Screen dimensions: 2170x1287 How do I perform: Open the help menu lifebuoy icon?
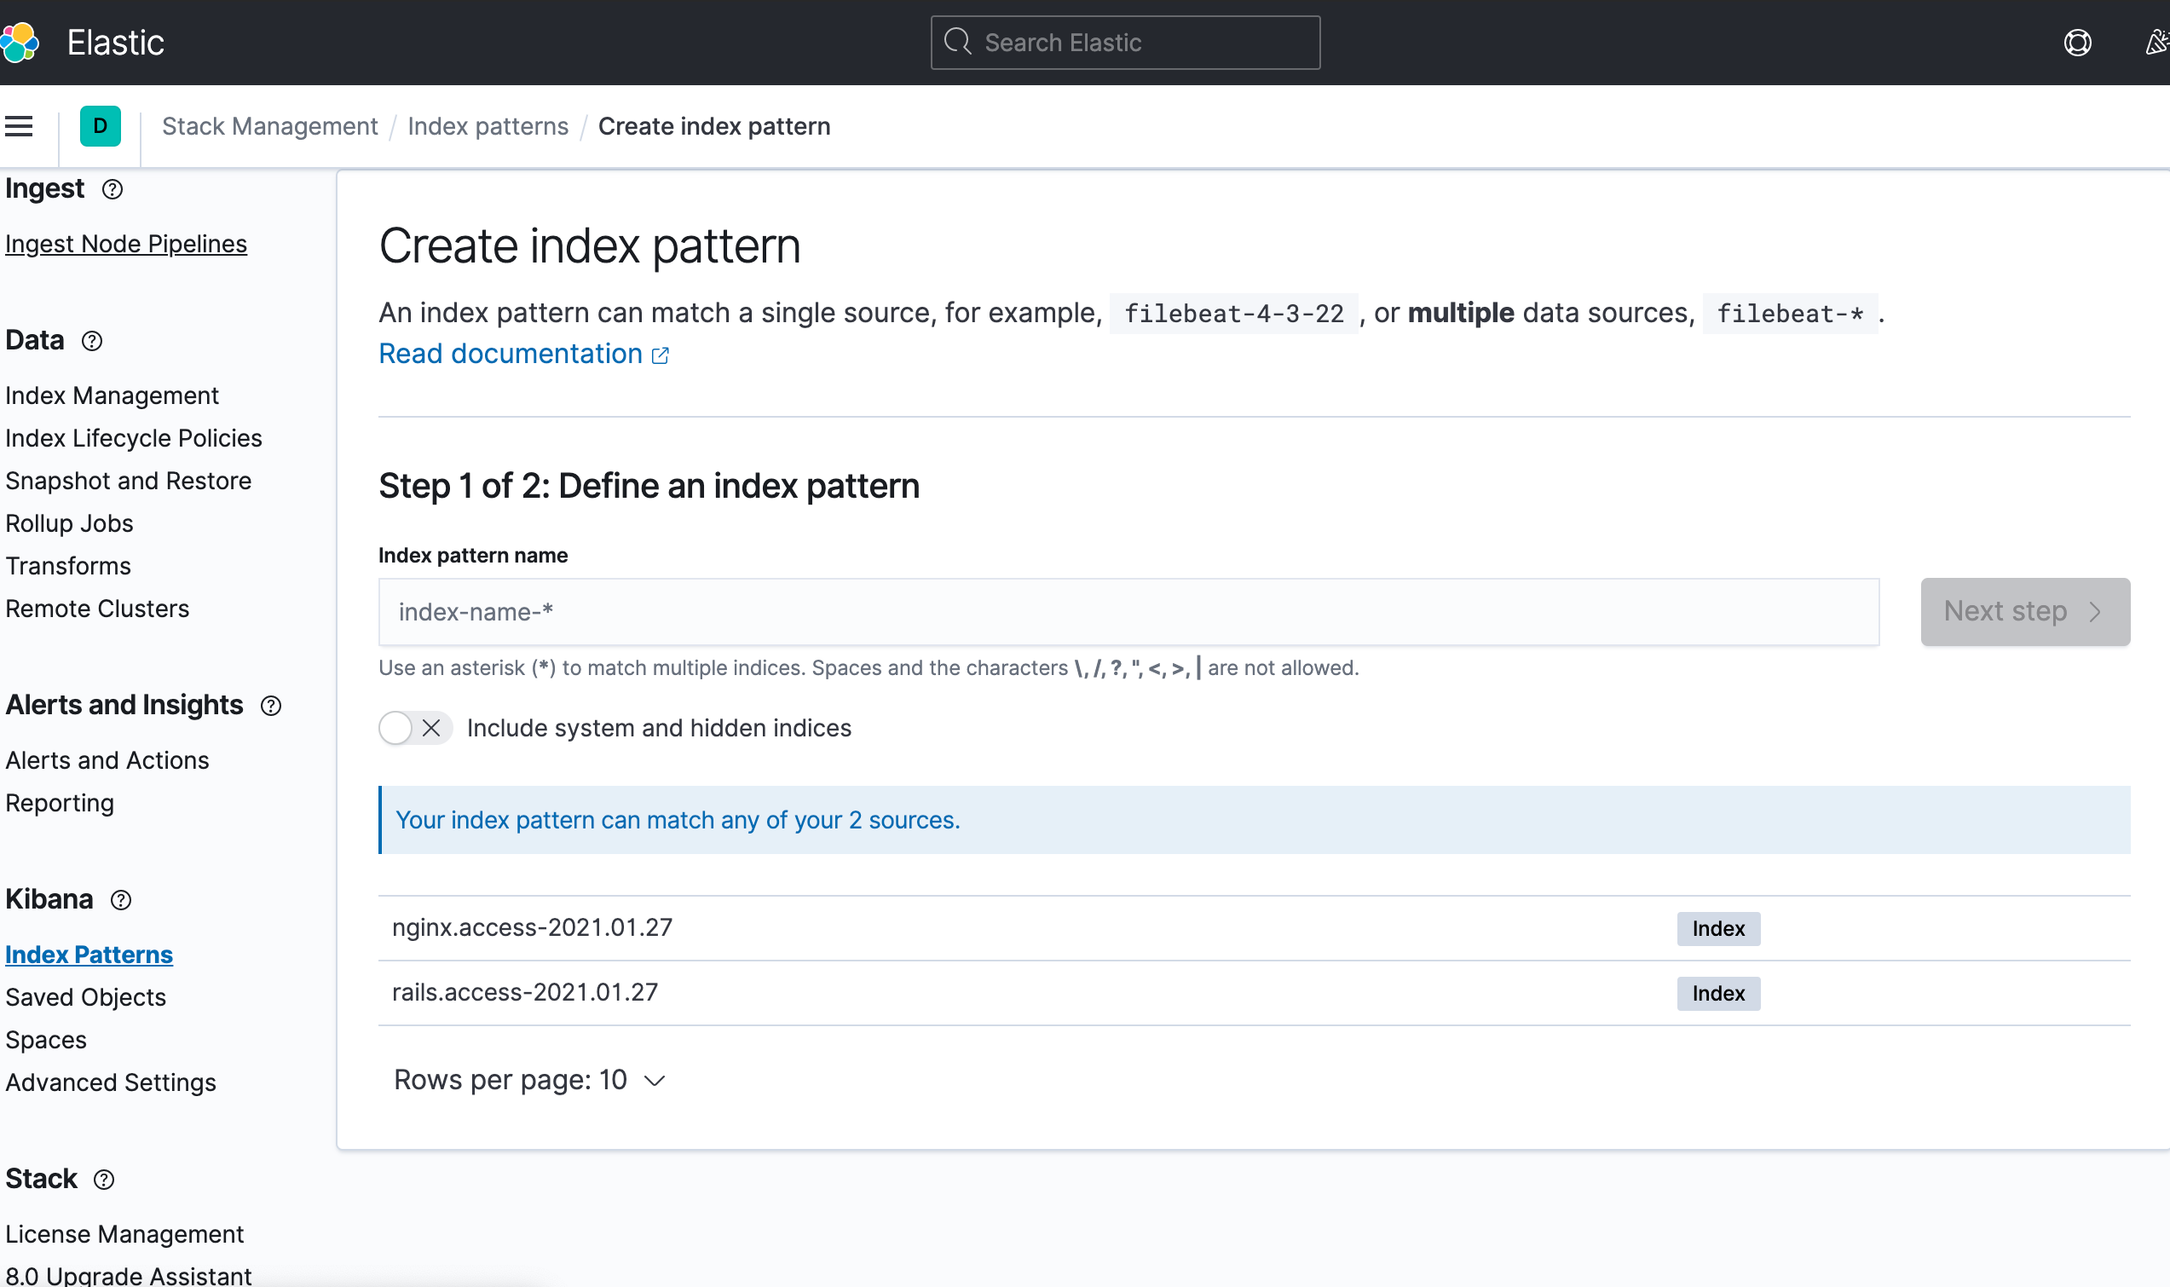coord(2077,43)
